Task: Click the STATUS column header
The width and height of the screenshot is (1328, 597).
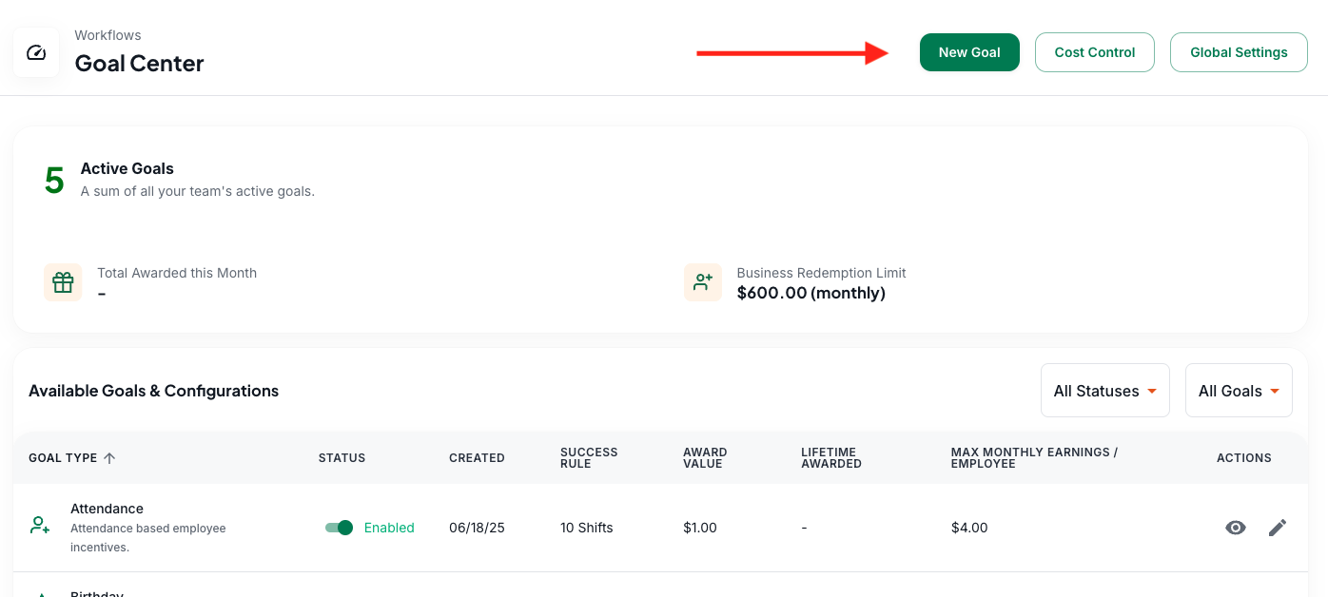Action: pos(342,458)
